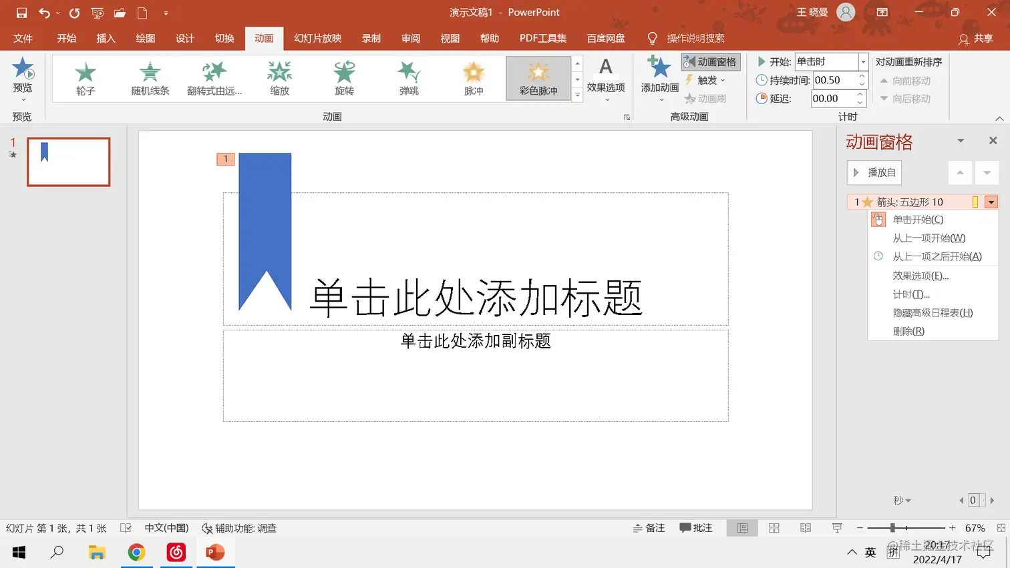The width and height of the screenshot is (1010, 568).
Task: Open the 秒 seconds timeline zoom dropdown
Action: [x=902, y=500]
